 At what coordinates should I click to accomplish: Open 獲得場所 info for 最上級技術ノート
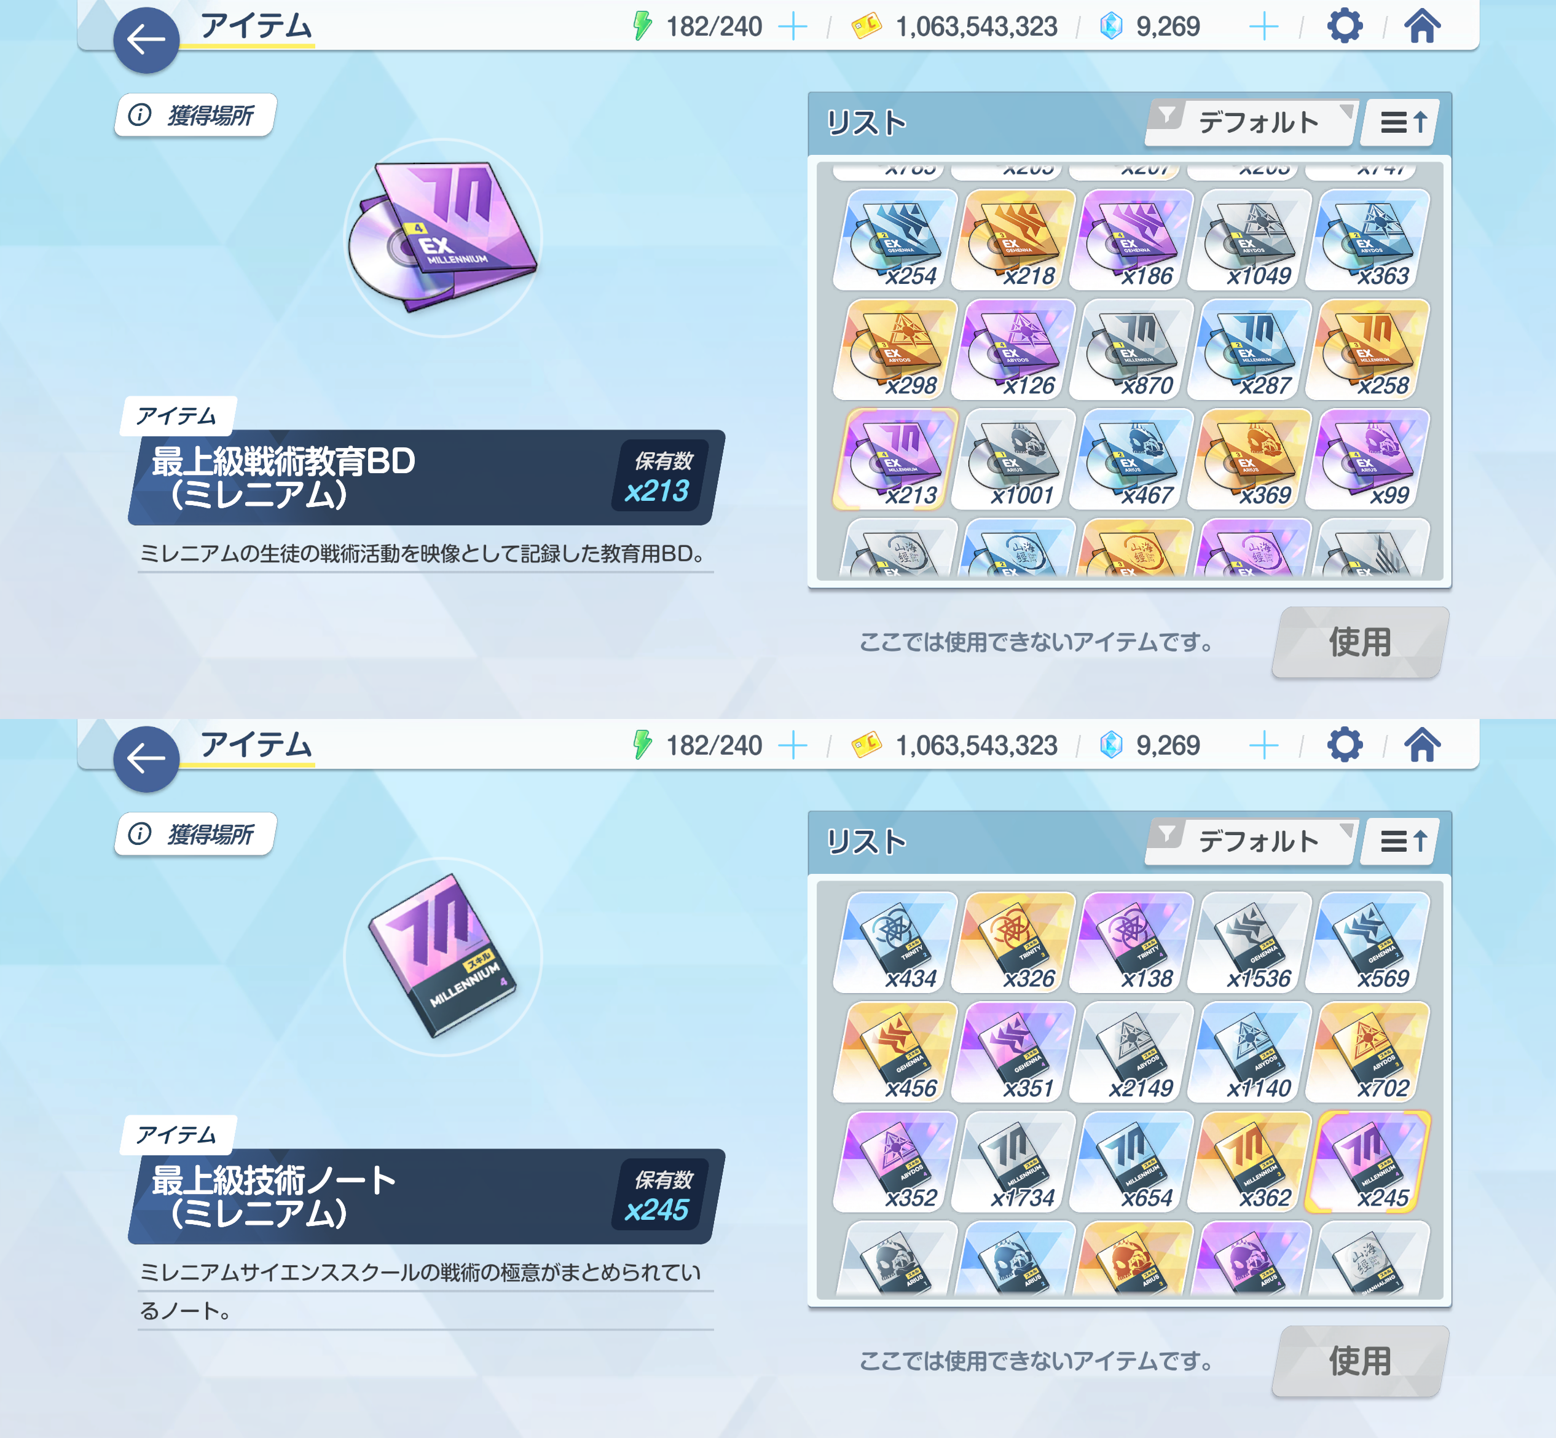(x=194, y=834)
